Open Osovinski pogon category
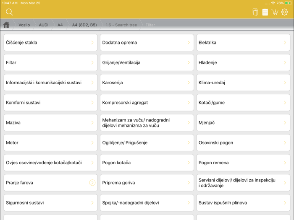Image resolution: width=294 pixels, height=220 pixels. point(243,142)
